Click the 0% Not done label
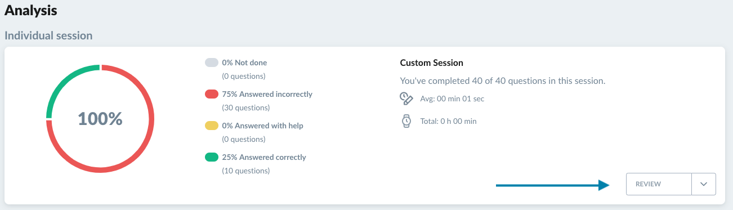Image resolution: width=733 pixels, height=210 pixels. pyautogui.click(x=244, y=62)
